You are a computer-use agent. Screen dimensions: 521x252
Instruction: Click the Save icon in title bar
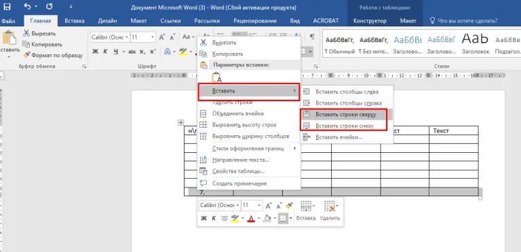point(7,6)
